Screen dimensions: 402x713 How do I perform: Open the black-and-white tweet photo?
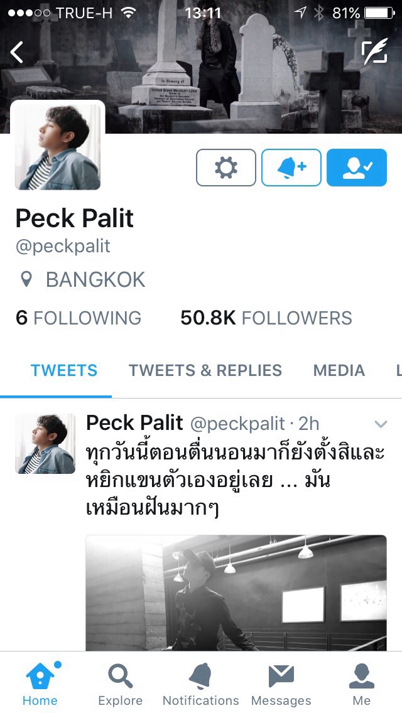point(236,593)
